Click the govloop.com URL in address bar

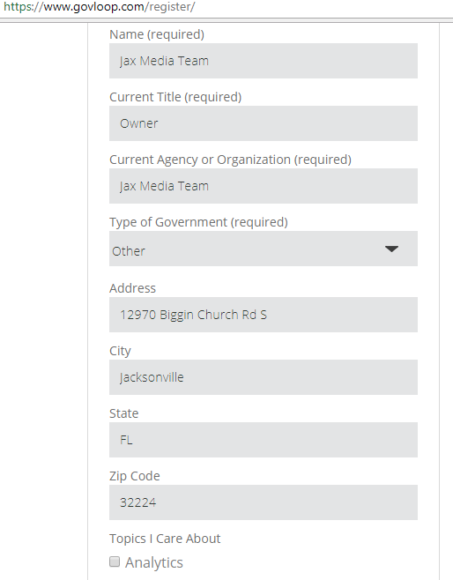point(99,7)
